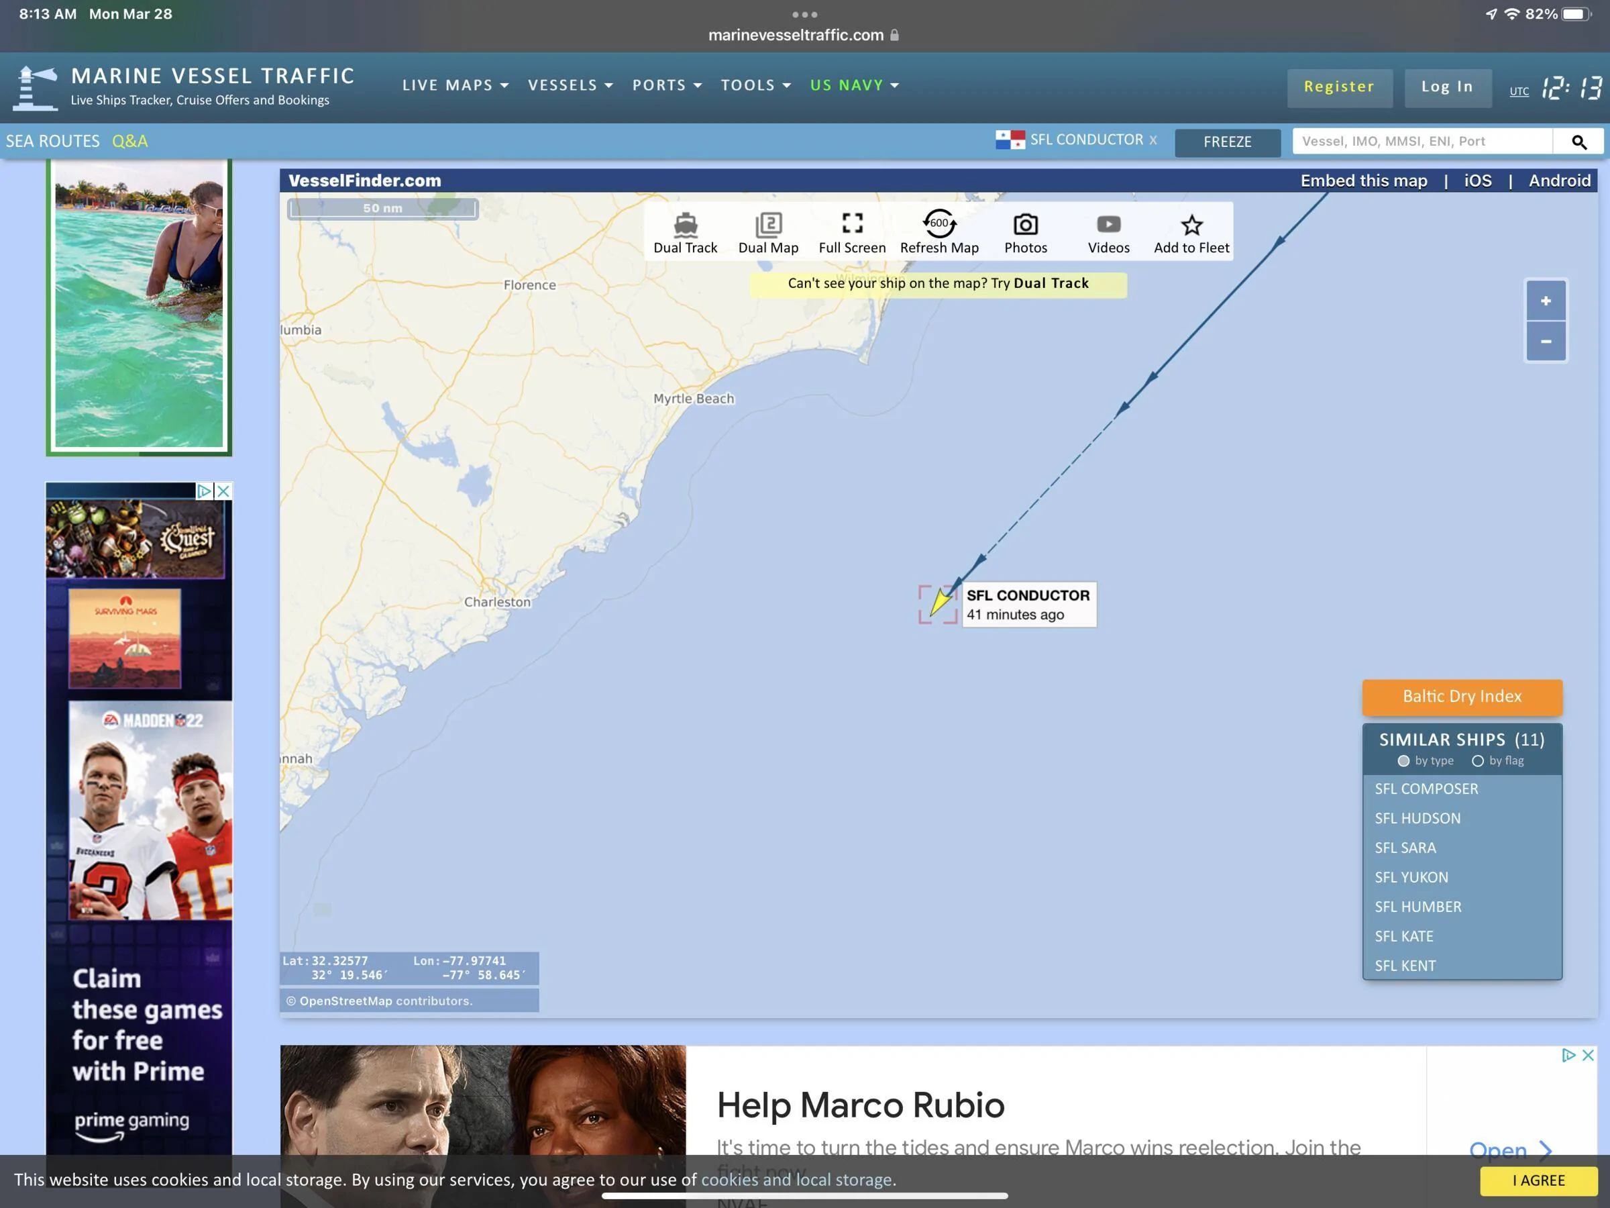
Task: Click the Myrtle Beach map label
Action: (694, 398)
